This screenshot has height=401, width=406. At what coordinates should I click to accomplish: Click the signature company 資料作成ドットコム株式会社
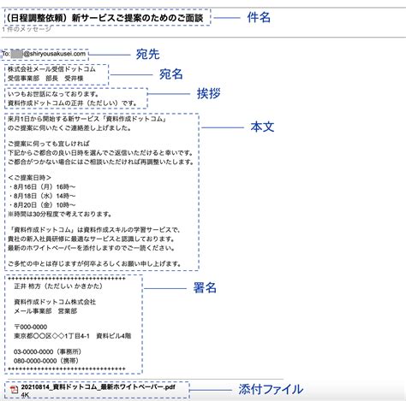(x=55, y=302)
